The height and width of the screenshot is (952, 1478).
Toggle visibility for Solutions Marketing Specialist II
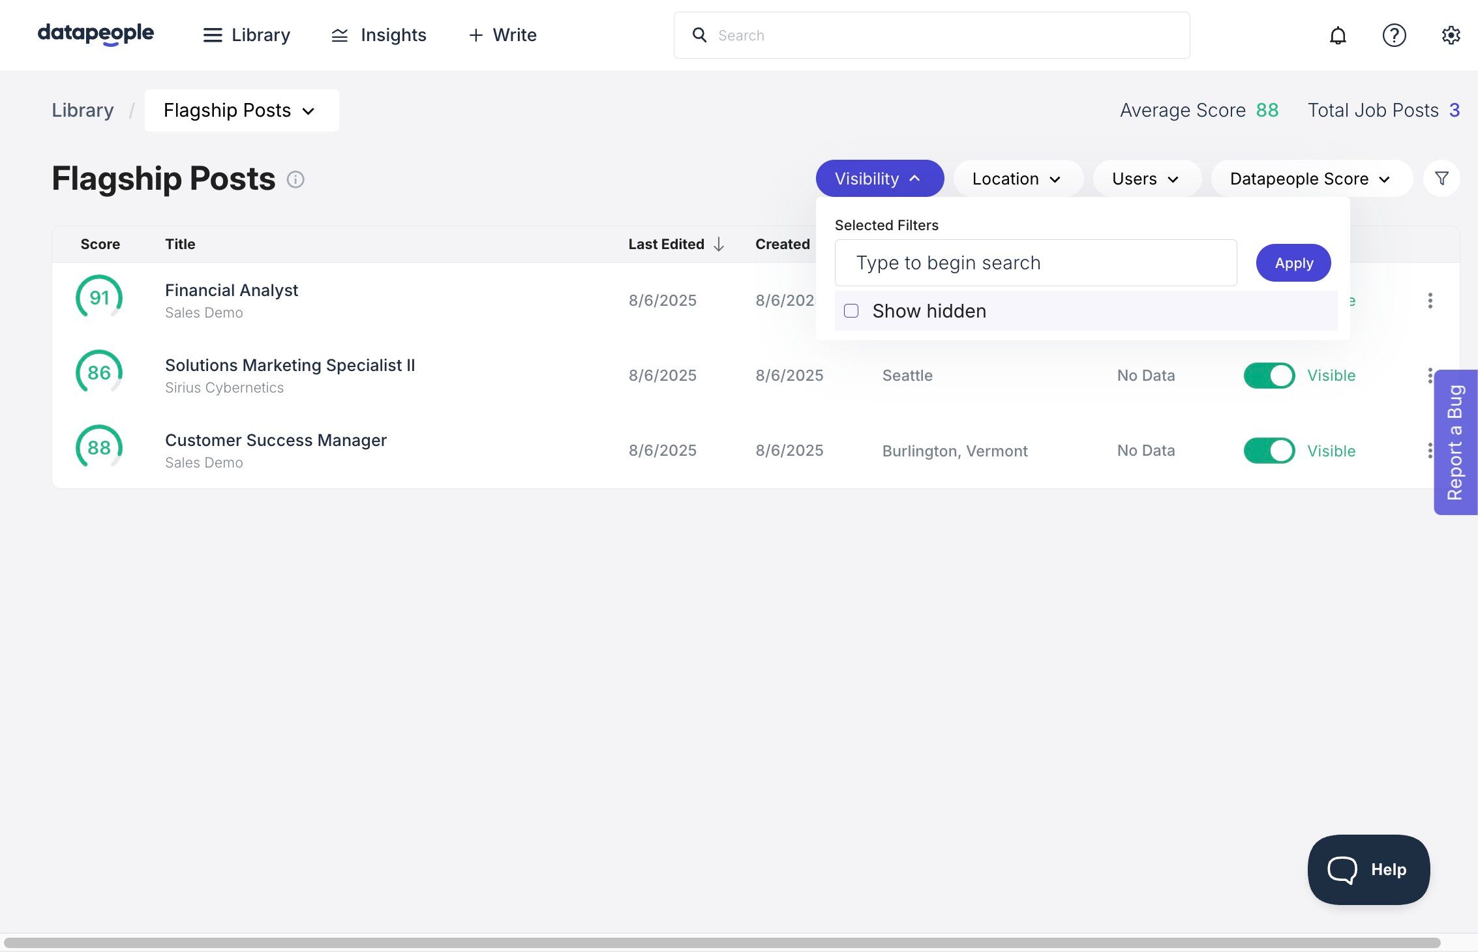pyautogui.click(x=1269, y=376)
